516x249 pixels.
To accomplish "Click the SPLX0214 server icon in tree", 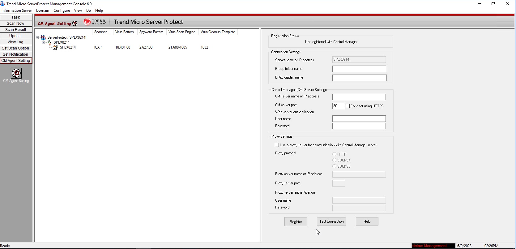I will (56, 47).
